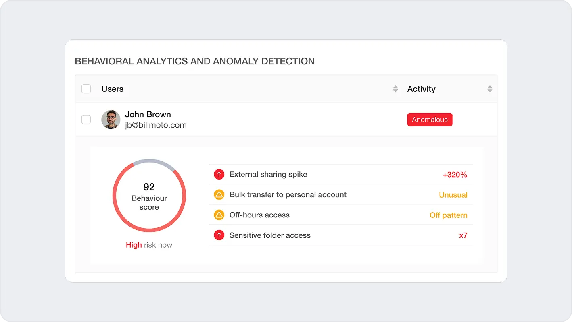Click the Anomalous activity badge
The image size is (572, 322).
click(x=430, y=120)
